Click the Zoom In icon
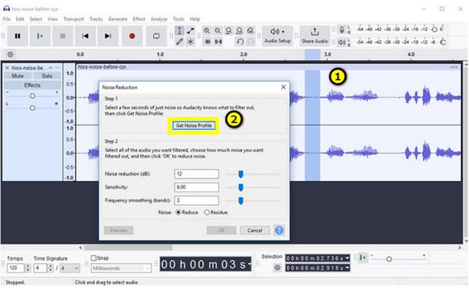469x288 pixels. (206, 30)
